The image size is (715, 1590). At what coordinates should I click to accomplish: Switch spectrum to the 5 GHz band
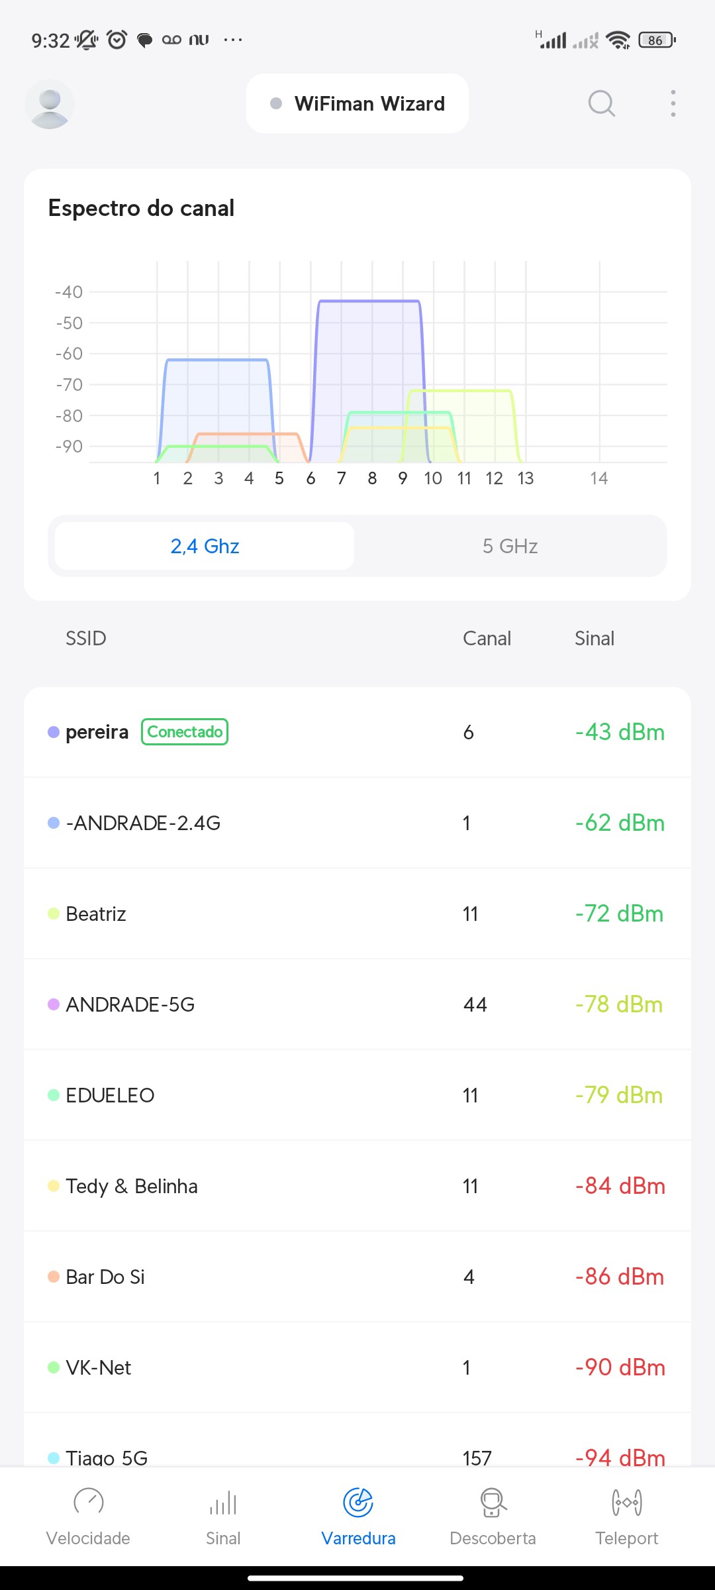(510, 546)
